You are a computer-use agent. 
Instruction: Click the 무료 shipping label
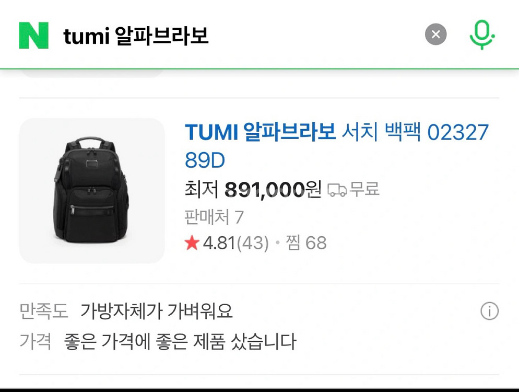[x=364, y=189]
